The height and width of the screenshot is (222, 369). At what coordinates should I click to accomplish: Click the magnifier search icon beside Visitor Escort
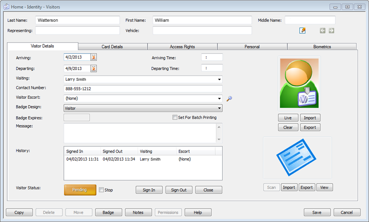pyautogui.click(x=229, y=99)
